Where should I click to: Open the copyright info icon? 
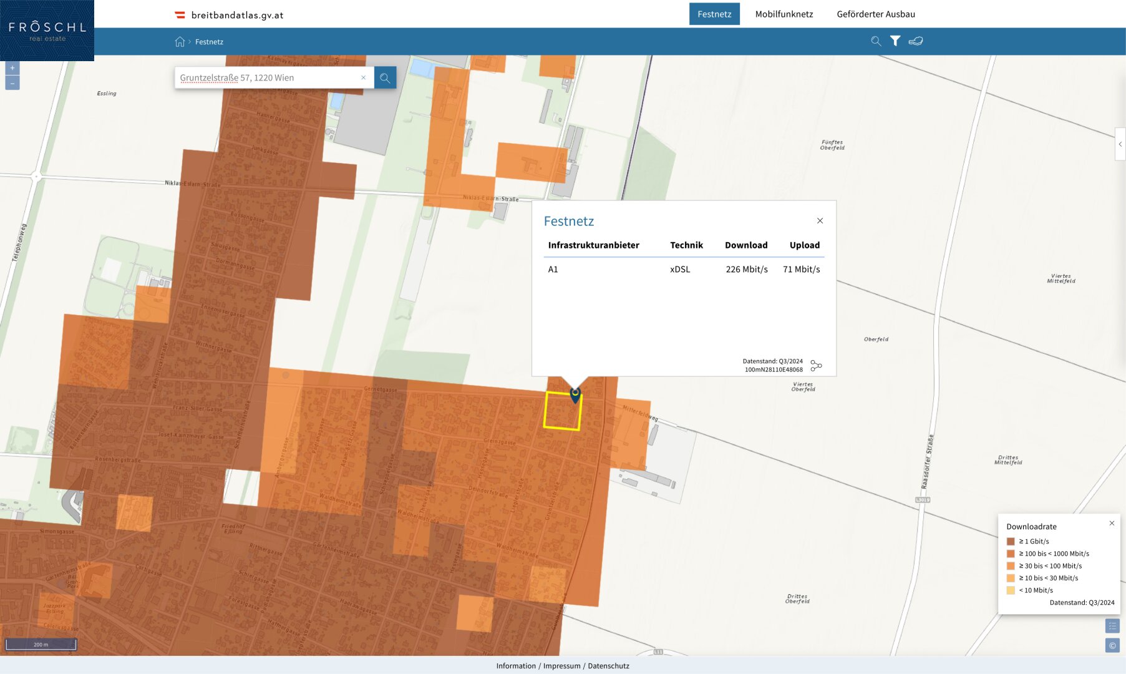[1112, 645]
